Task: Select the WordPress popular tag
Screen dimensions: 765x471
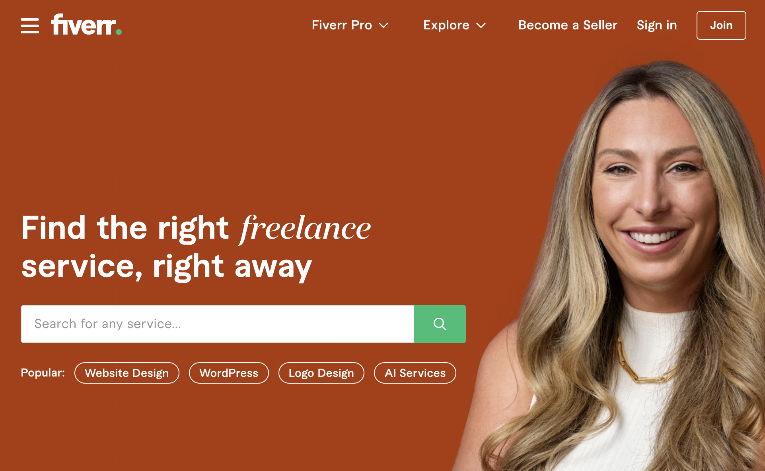Action: click(230, 373)
